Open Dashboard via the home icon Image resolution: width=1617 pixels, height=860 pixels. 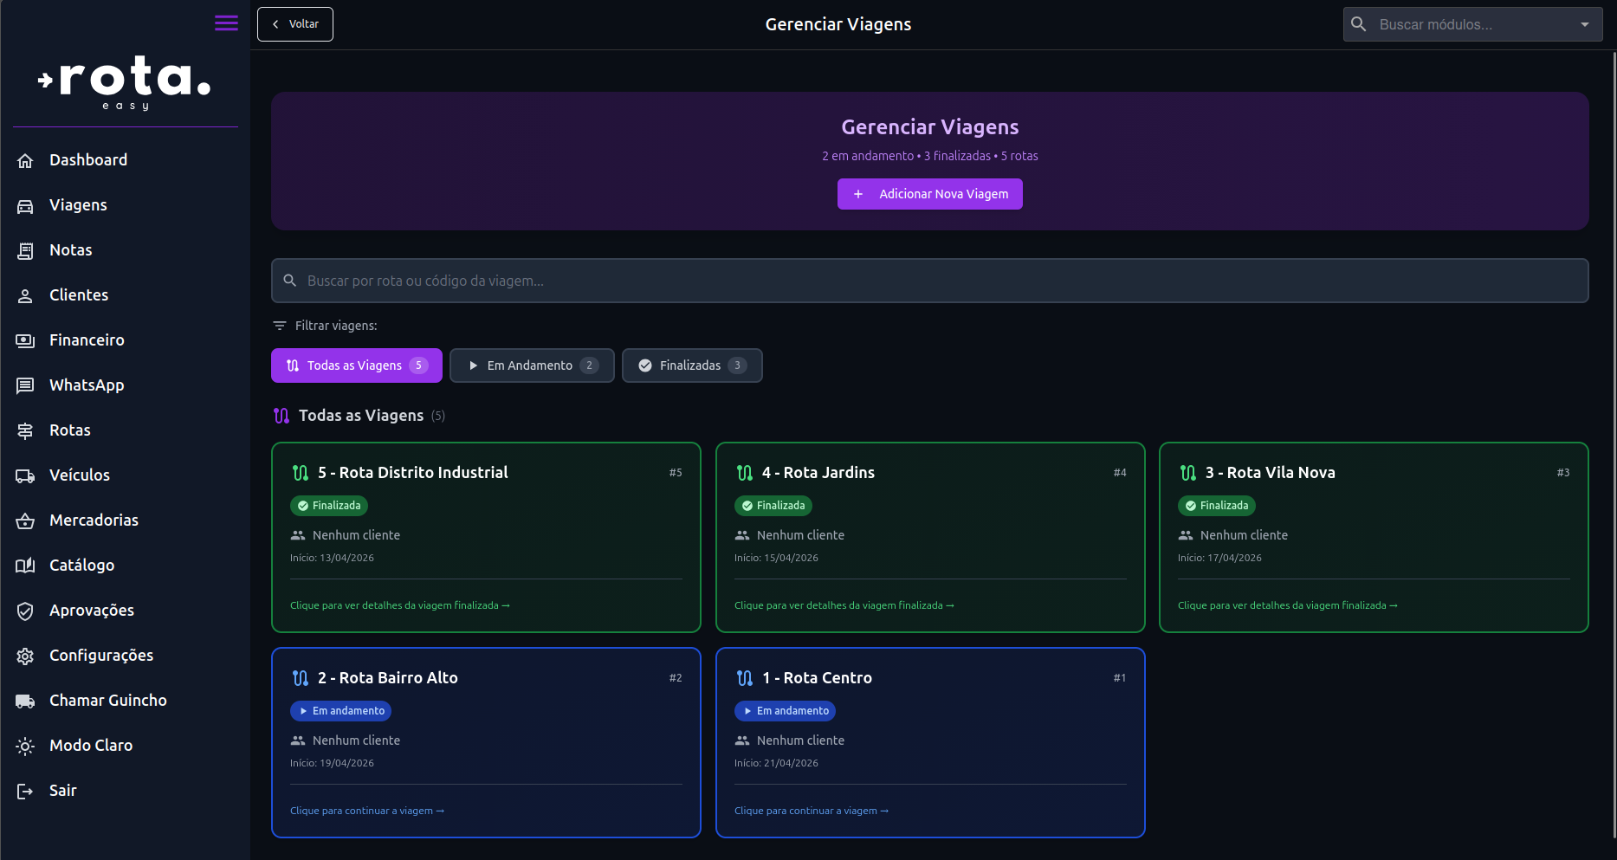click(25, 160)
